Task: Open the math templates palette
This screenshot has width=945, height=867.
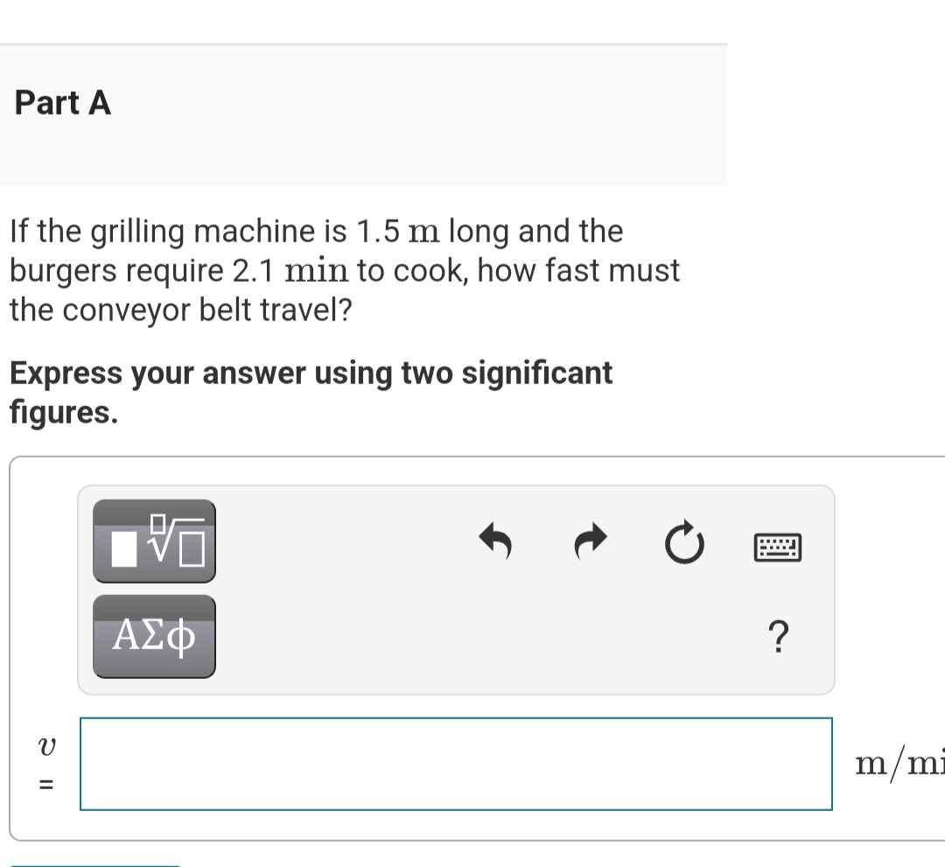Action: 154,541
